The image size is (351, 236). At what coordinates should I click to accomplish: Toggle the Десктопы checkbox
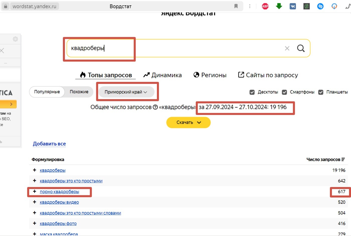point(252,92)
